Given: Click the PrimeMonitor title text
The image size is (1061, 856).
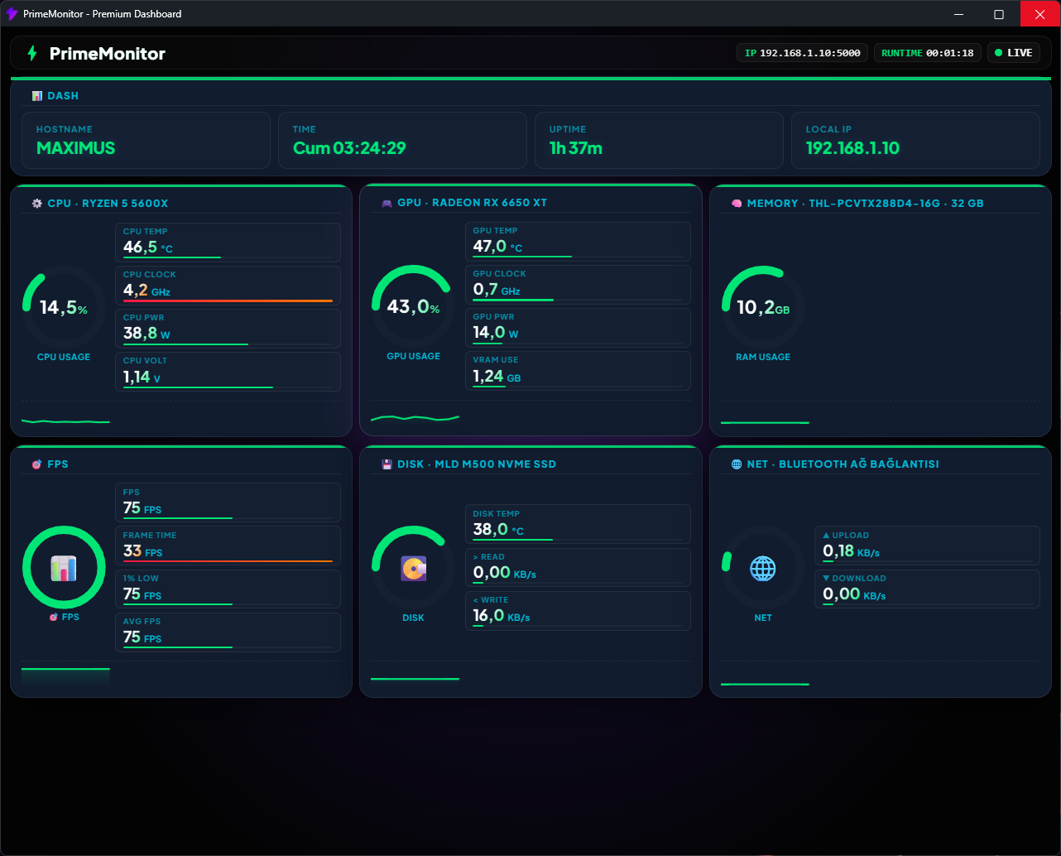Looking at the screenshot, I should (108, 54).
